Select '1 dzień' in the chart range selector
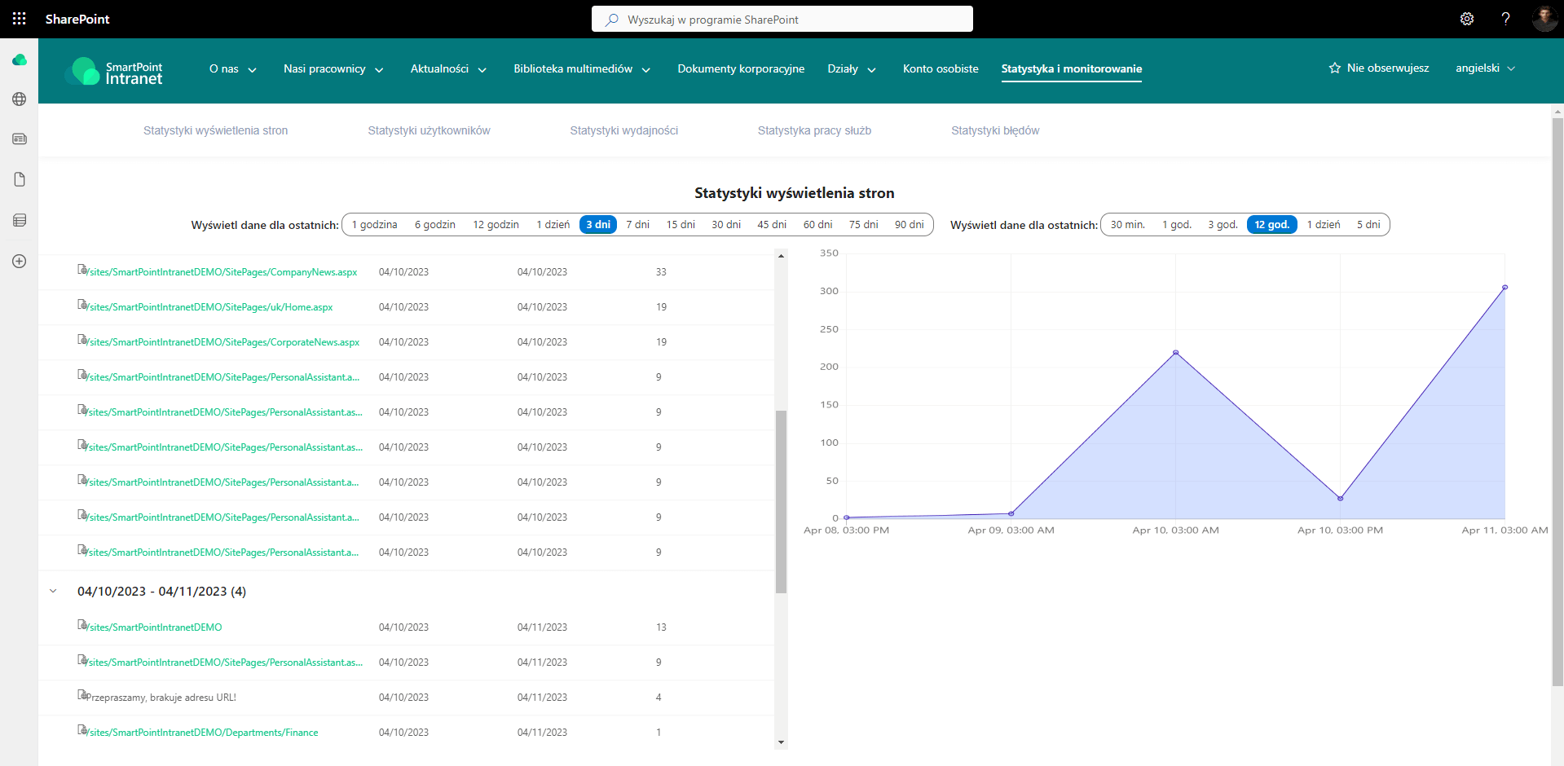This screenshot has width=1564, height=766. [x=1323, y=225]
